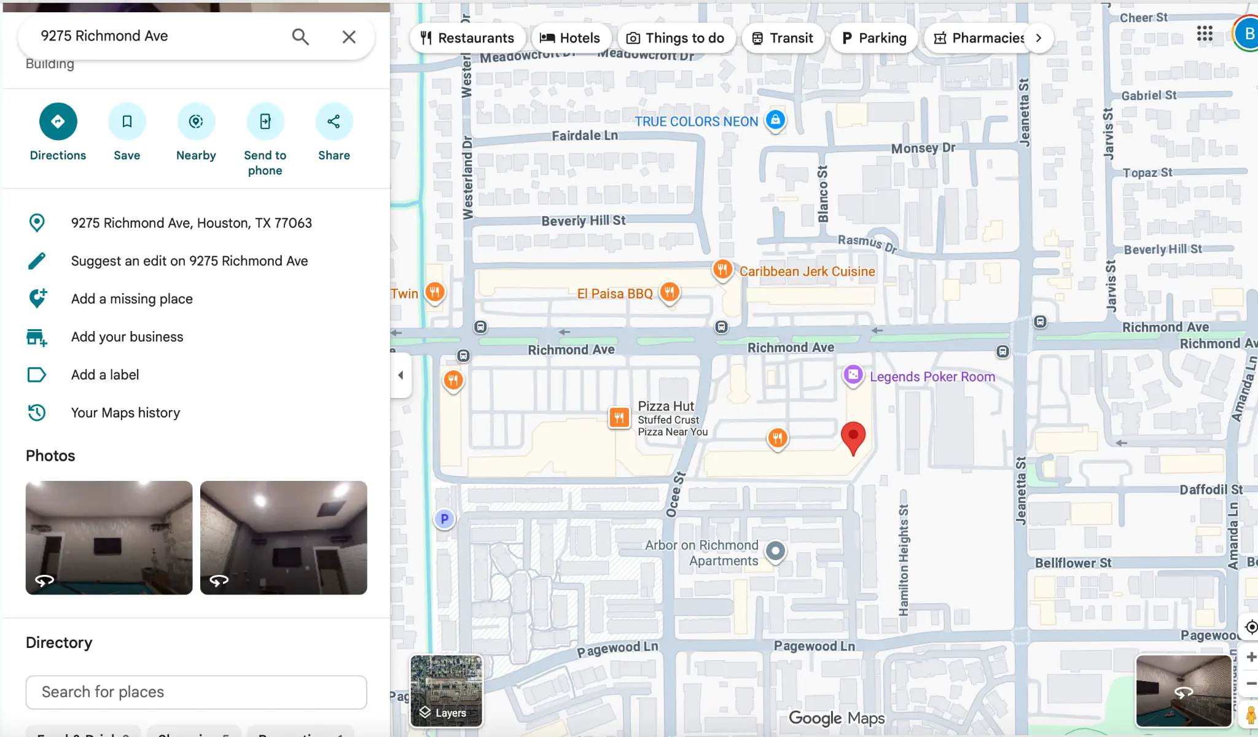Click the parking P marker
Screen dimensions: 1258x737
(444, 519)
